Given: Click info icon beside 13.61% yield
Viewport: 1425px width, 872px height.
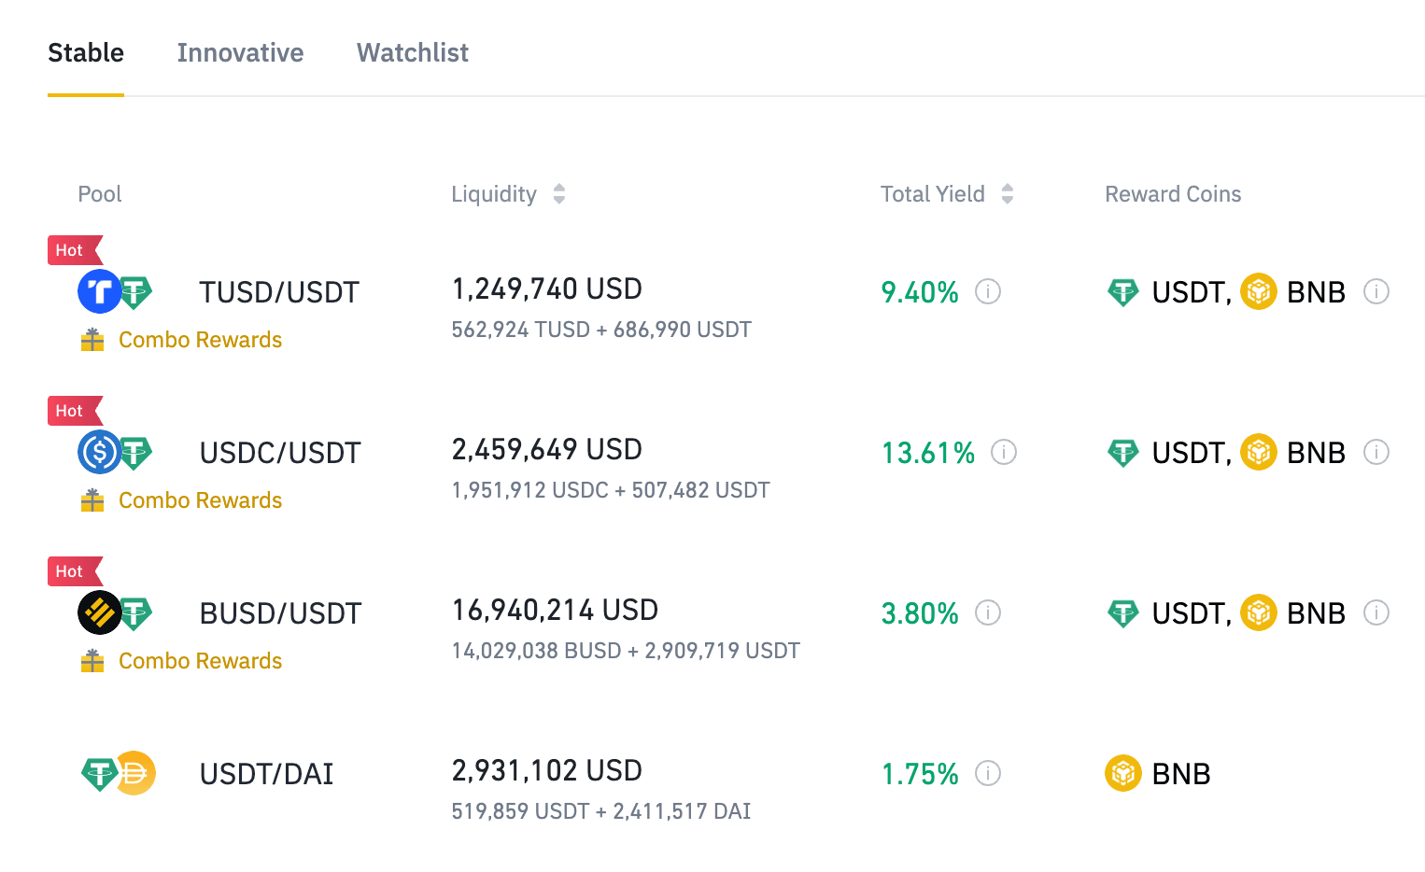Looking at the screenshot, I should pos(1003,452).
